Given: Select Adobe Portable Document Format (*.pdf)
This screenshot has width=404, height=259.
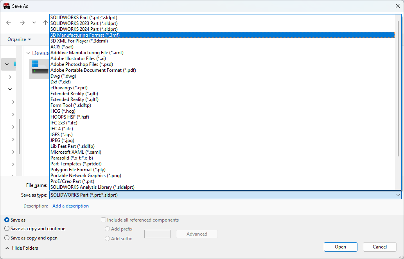Looking at the screenshot, I should pos(93,70).
